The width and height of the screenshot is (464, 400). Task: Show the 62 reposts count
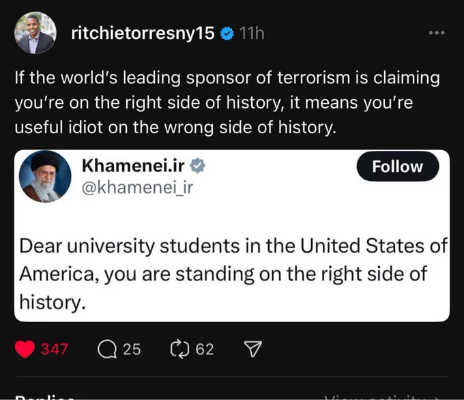tap(205, 349)
